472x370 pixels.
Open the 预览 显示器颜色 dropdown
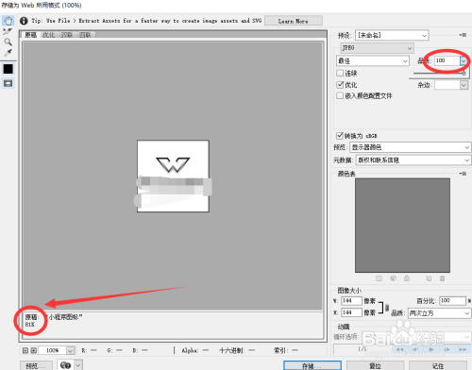(411, 147)
